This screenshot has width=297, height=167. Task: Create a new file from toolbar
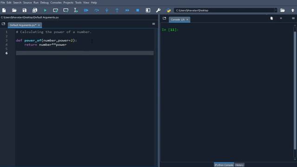pyautogui.click(x=4, y=10)
